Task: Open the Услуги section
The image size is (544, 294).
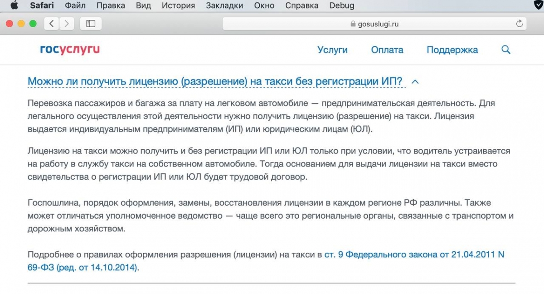Action: (x=332, y=50)
